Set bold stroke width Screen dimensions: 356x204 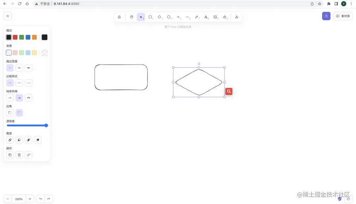click(x=19, y=68)
